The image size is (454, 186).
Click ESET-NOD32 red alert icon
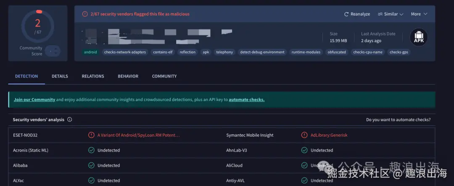(91, 135)
